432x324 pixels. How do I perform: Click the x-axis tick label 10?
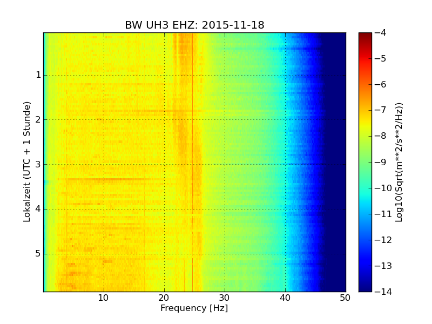tap(104, 298)
